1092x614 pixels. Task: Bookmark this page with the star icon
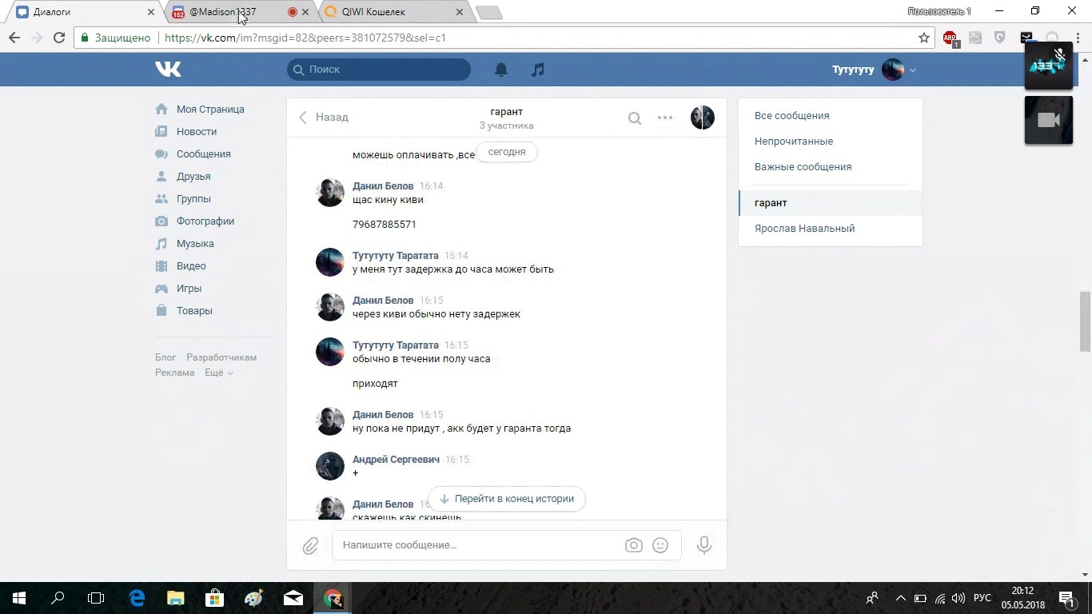pyautogui.click(x=924, y=38)
